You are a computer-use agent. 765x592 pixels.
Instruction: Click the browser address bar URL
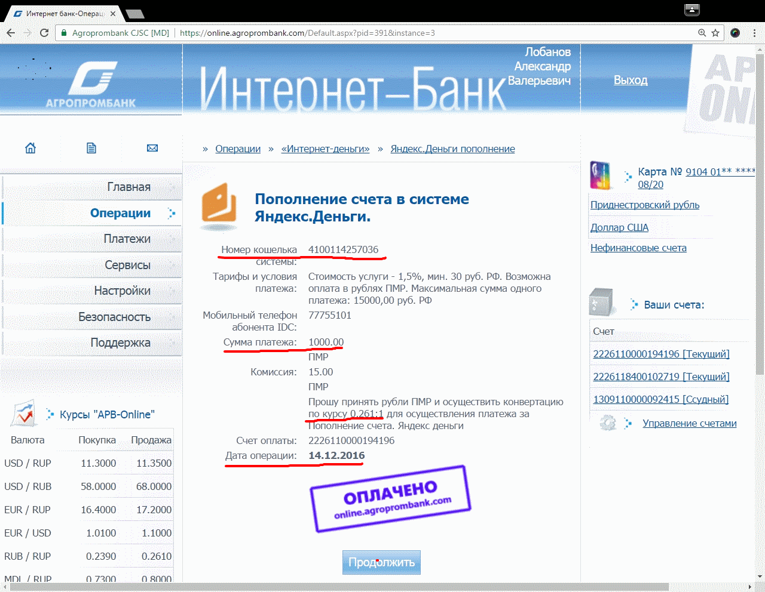point(307,33)
